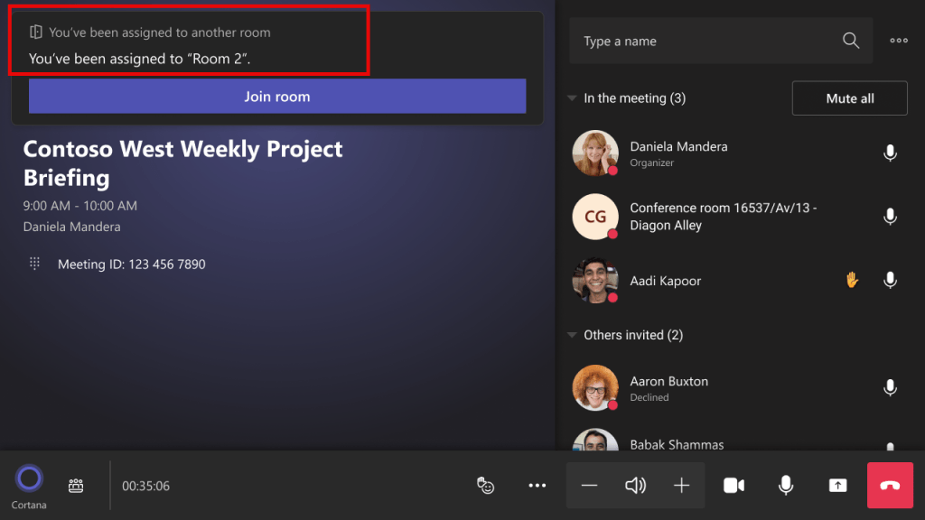925x520 pixels.
Task: Open the breakout rooms icon on call bar
Action: point(76,485)
